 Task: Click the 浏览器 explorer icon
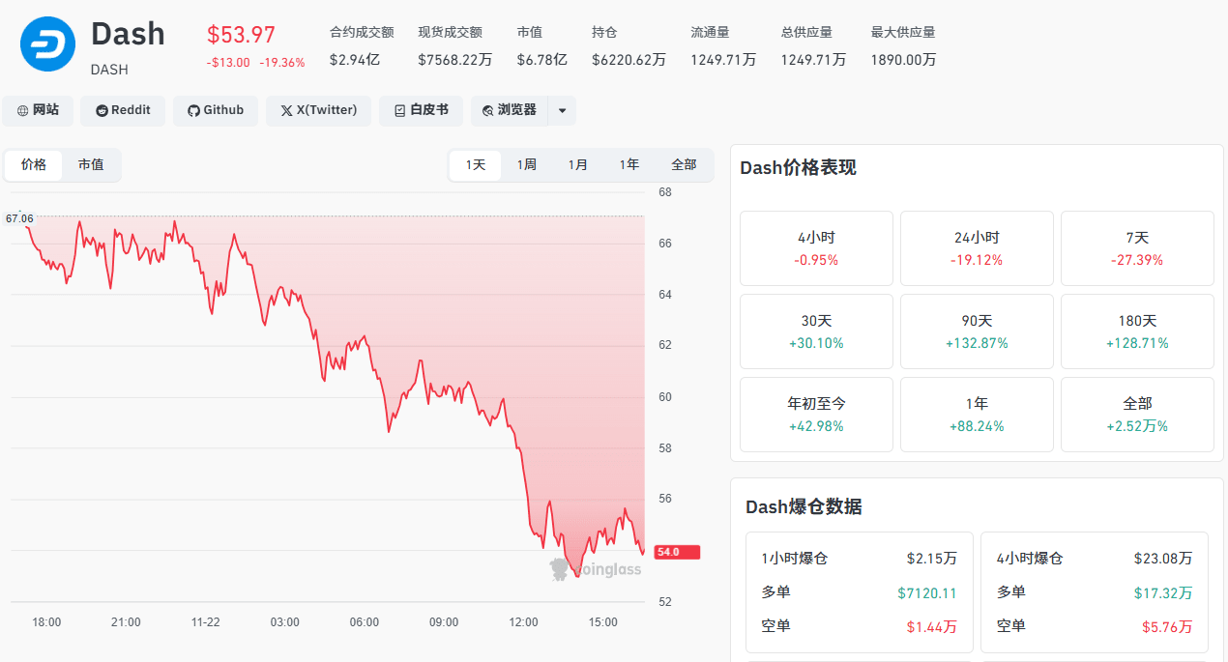(x=488, y=110)
